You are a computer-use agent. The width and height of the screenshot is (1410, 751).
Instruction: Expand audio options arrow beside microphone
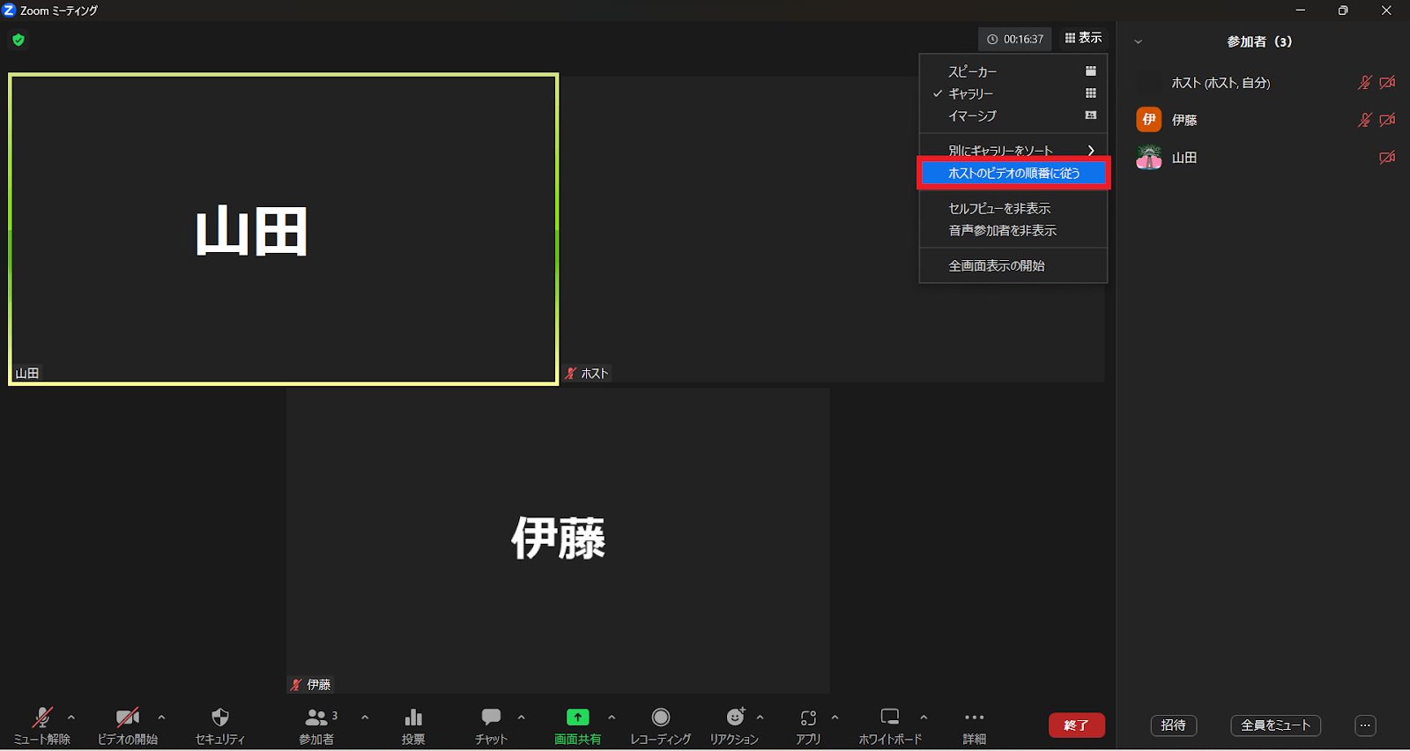click(71, 718)
